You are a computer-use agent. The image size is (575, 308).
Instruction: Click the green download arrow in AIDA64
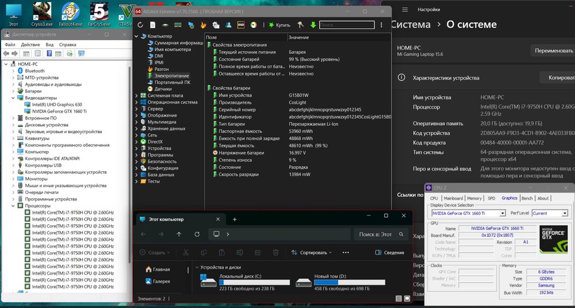pyautogui.click(x=313, y=25)
